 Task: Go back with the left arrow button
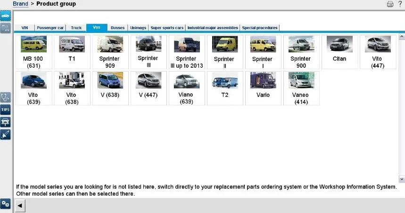(x=20, y=205)
